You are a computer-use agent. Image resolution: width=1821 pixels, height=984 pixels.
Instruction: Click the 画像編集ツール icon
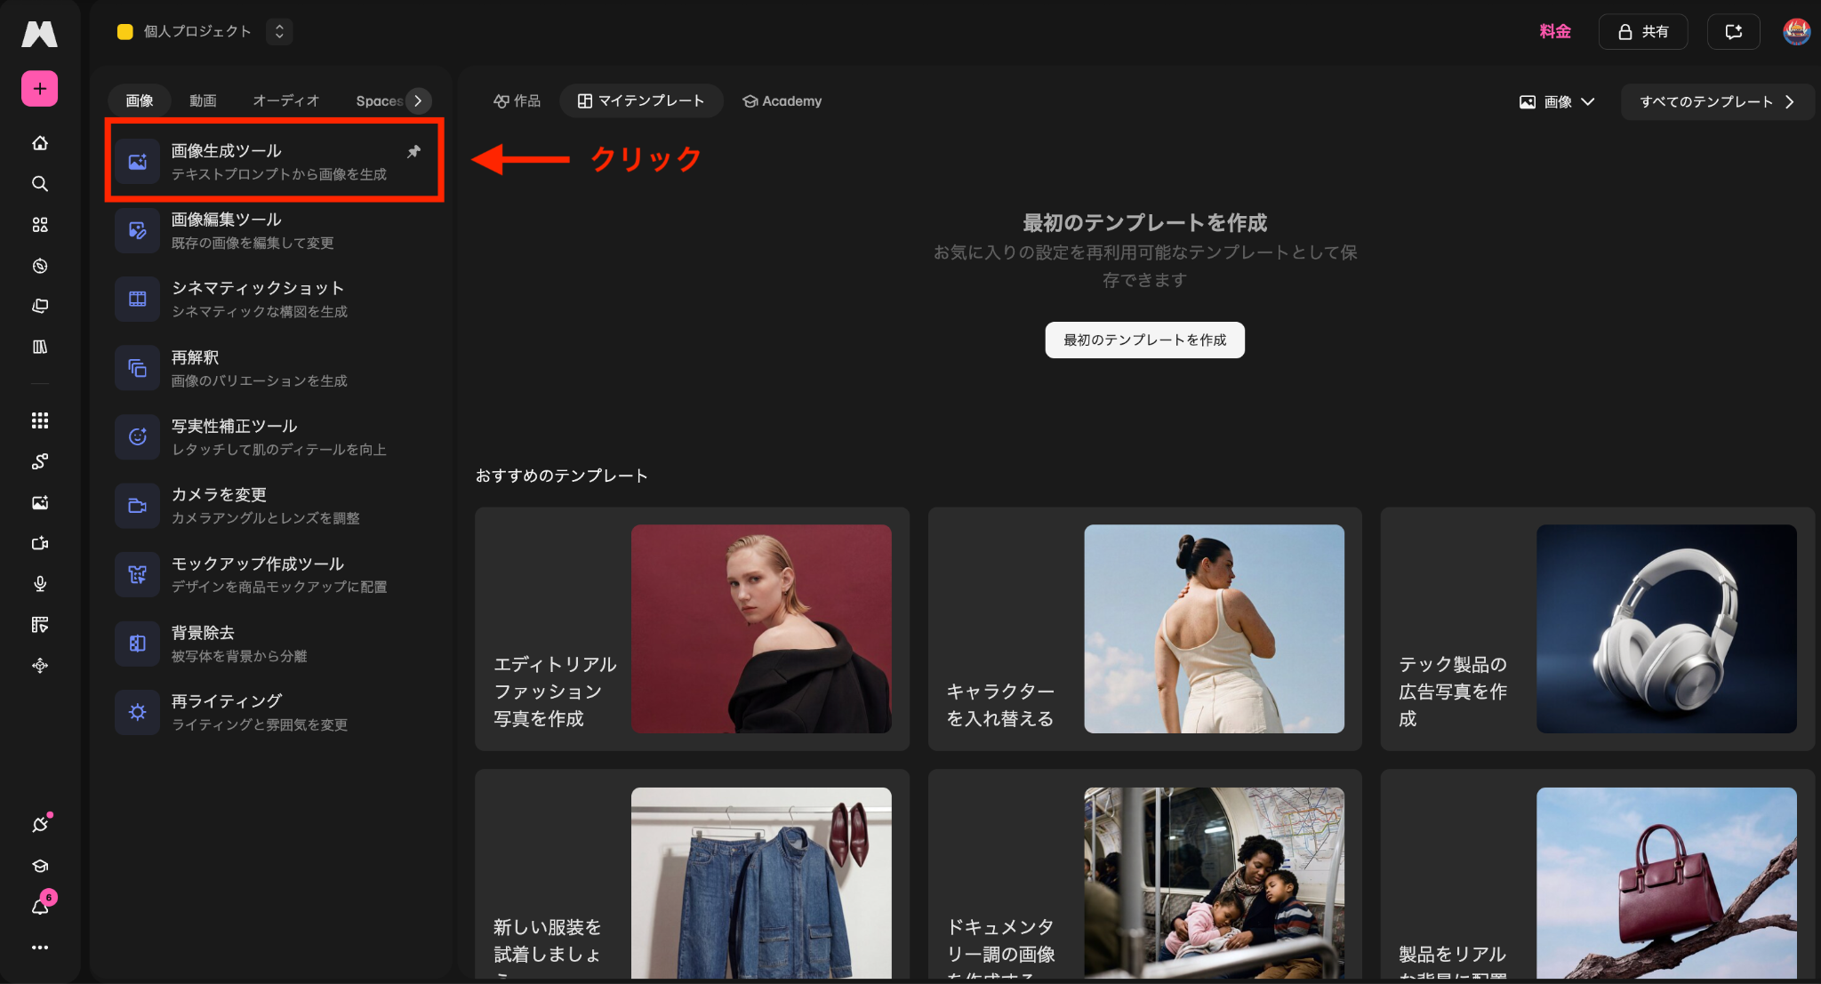point(137,230)
